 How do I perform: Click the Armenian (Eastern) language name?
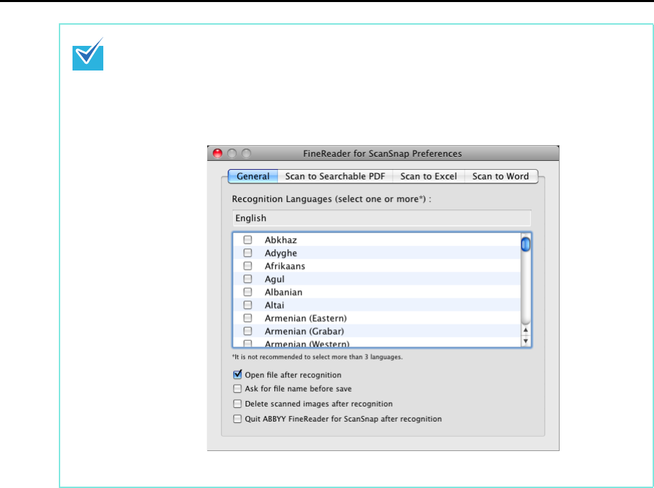click(306, 318)
